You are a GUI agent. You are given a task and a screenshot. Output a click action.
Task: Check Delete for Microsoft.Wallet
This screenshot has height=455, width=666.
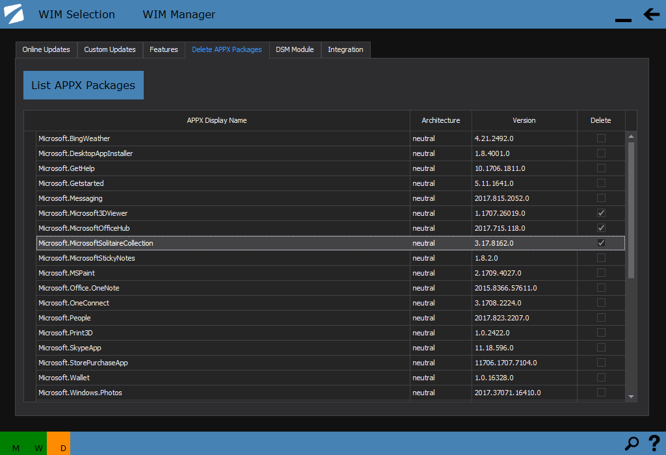[601, 378]
